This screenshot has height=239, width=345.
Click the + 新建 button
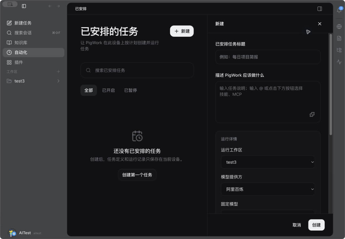182,31
